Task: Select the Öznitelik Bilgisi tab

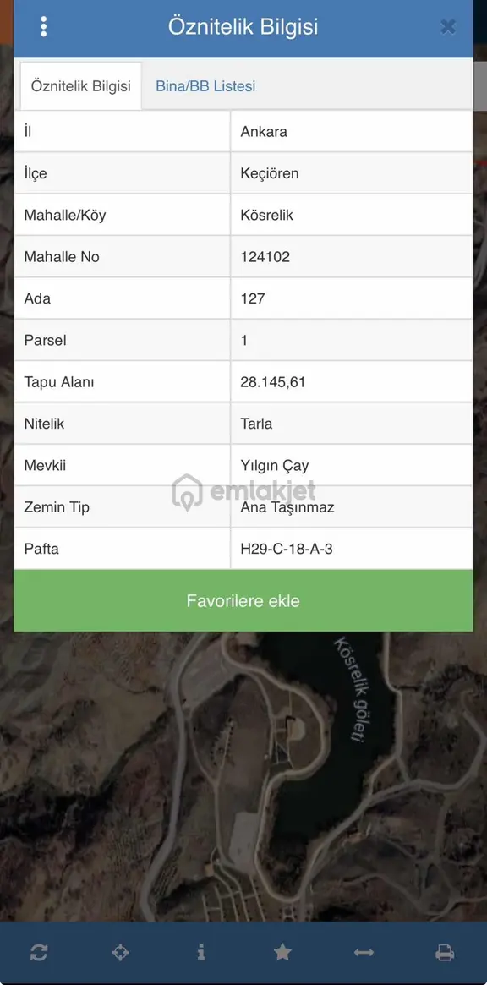Action: (x=80, y=86)
